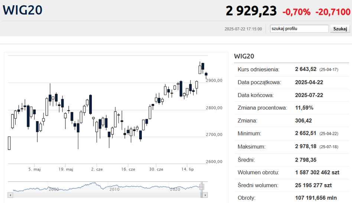The image size is (352, 203).
Task: Click the 2020 label in navigator timeline
Action: click(x=175, y=189)
